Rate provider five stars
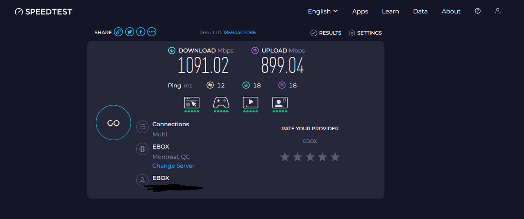 335,157
